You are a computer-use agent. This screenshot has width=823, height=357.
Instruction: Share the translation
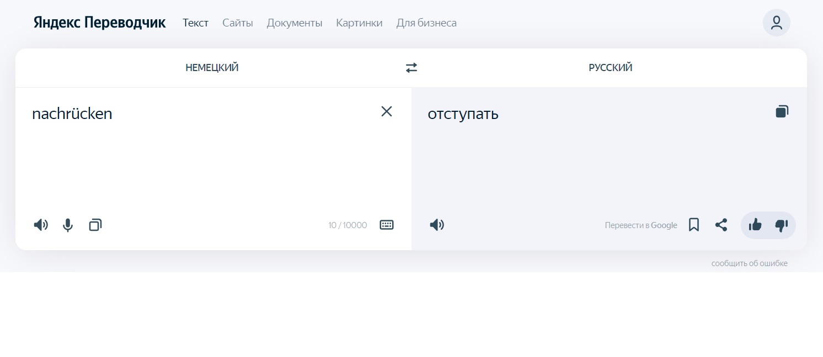[x=721, y=225]
